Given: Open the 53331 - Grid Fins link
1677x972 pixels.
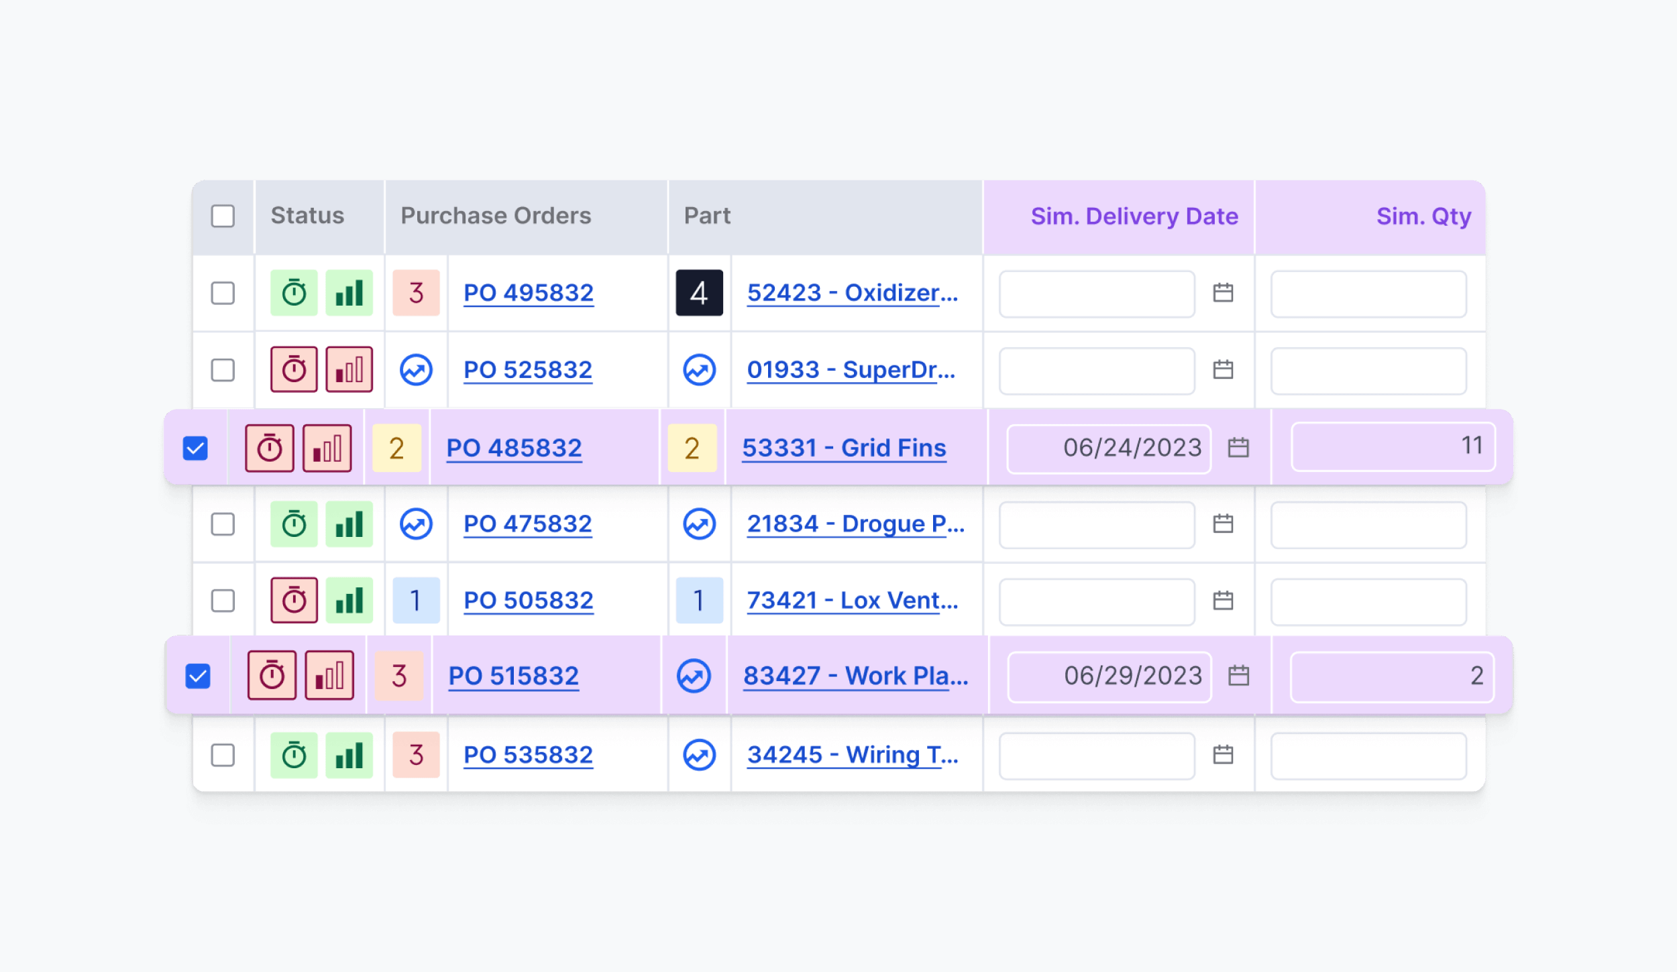Looking at the screenshot, I should [x=844, y=448].
